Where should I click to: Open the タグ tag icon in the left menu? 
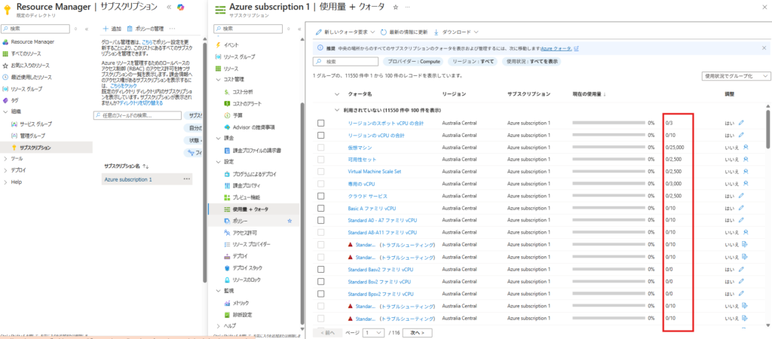click(5, 100)
